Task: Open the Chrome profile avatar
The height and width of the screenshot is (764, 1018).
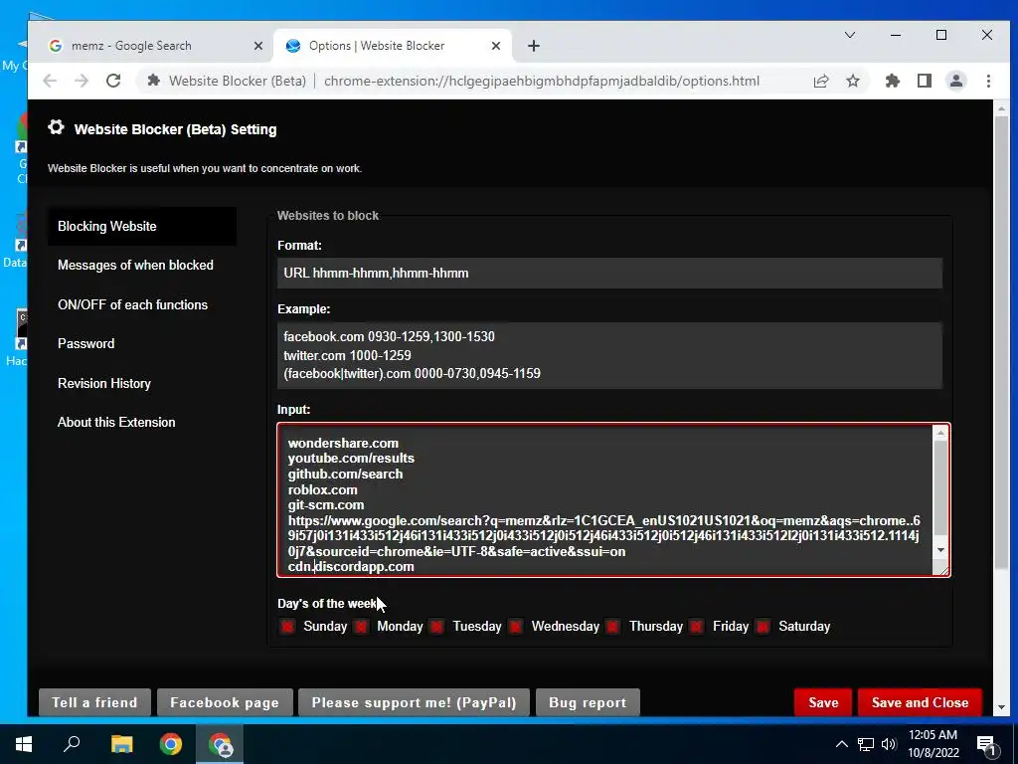Action: pos(956,81)
